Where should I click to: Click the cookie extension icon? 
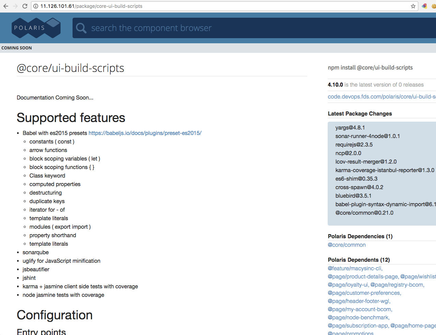433,6
